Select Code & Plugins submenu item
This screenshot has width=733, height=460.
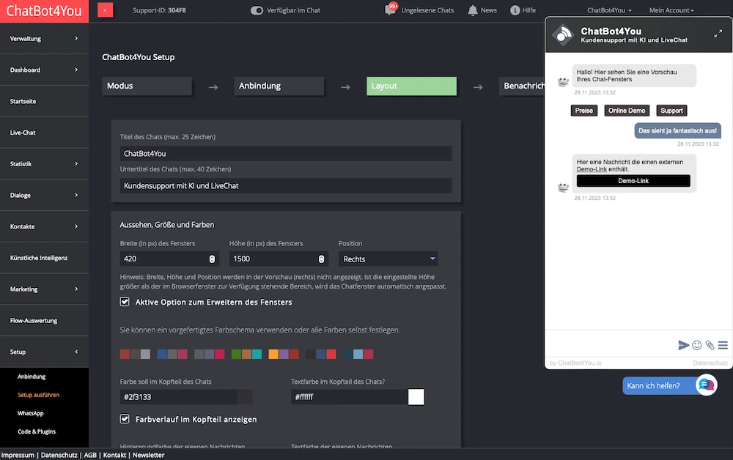(37, 431)
